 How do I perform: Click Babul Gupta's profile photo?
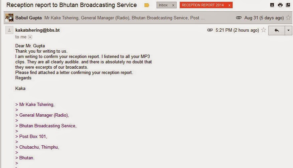click(x=9, y=18)
